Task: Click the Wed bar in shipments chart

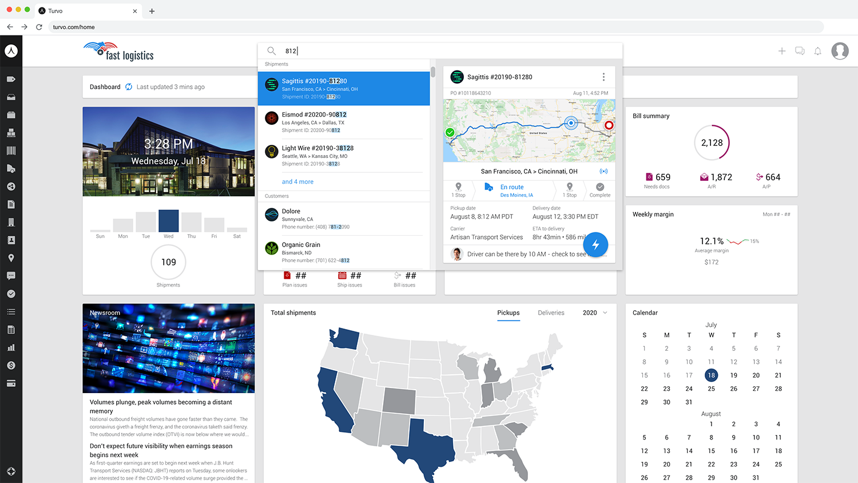Action: click(x=169, y=221)
